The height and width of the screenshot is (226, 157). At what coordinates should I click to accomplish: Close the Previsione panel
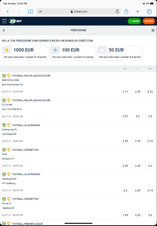pyautogui.click(x=153, y=30)
